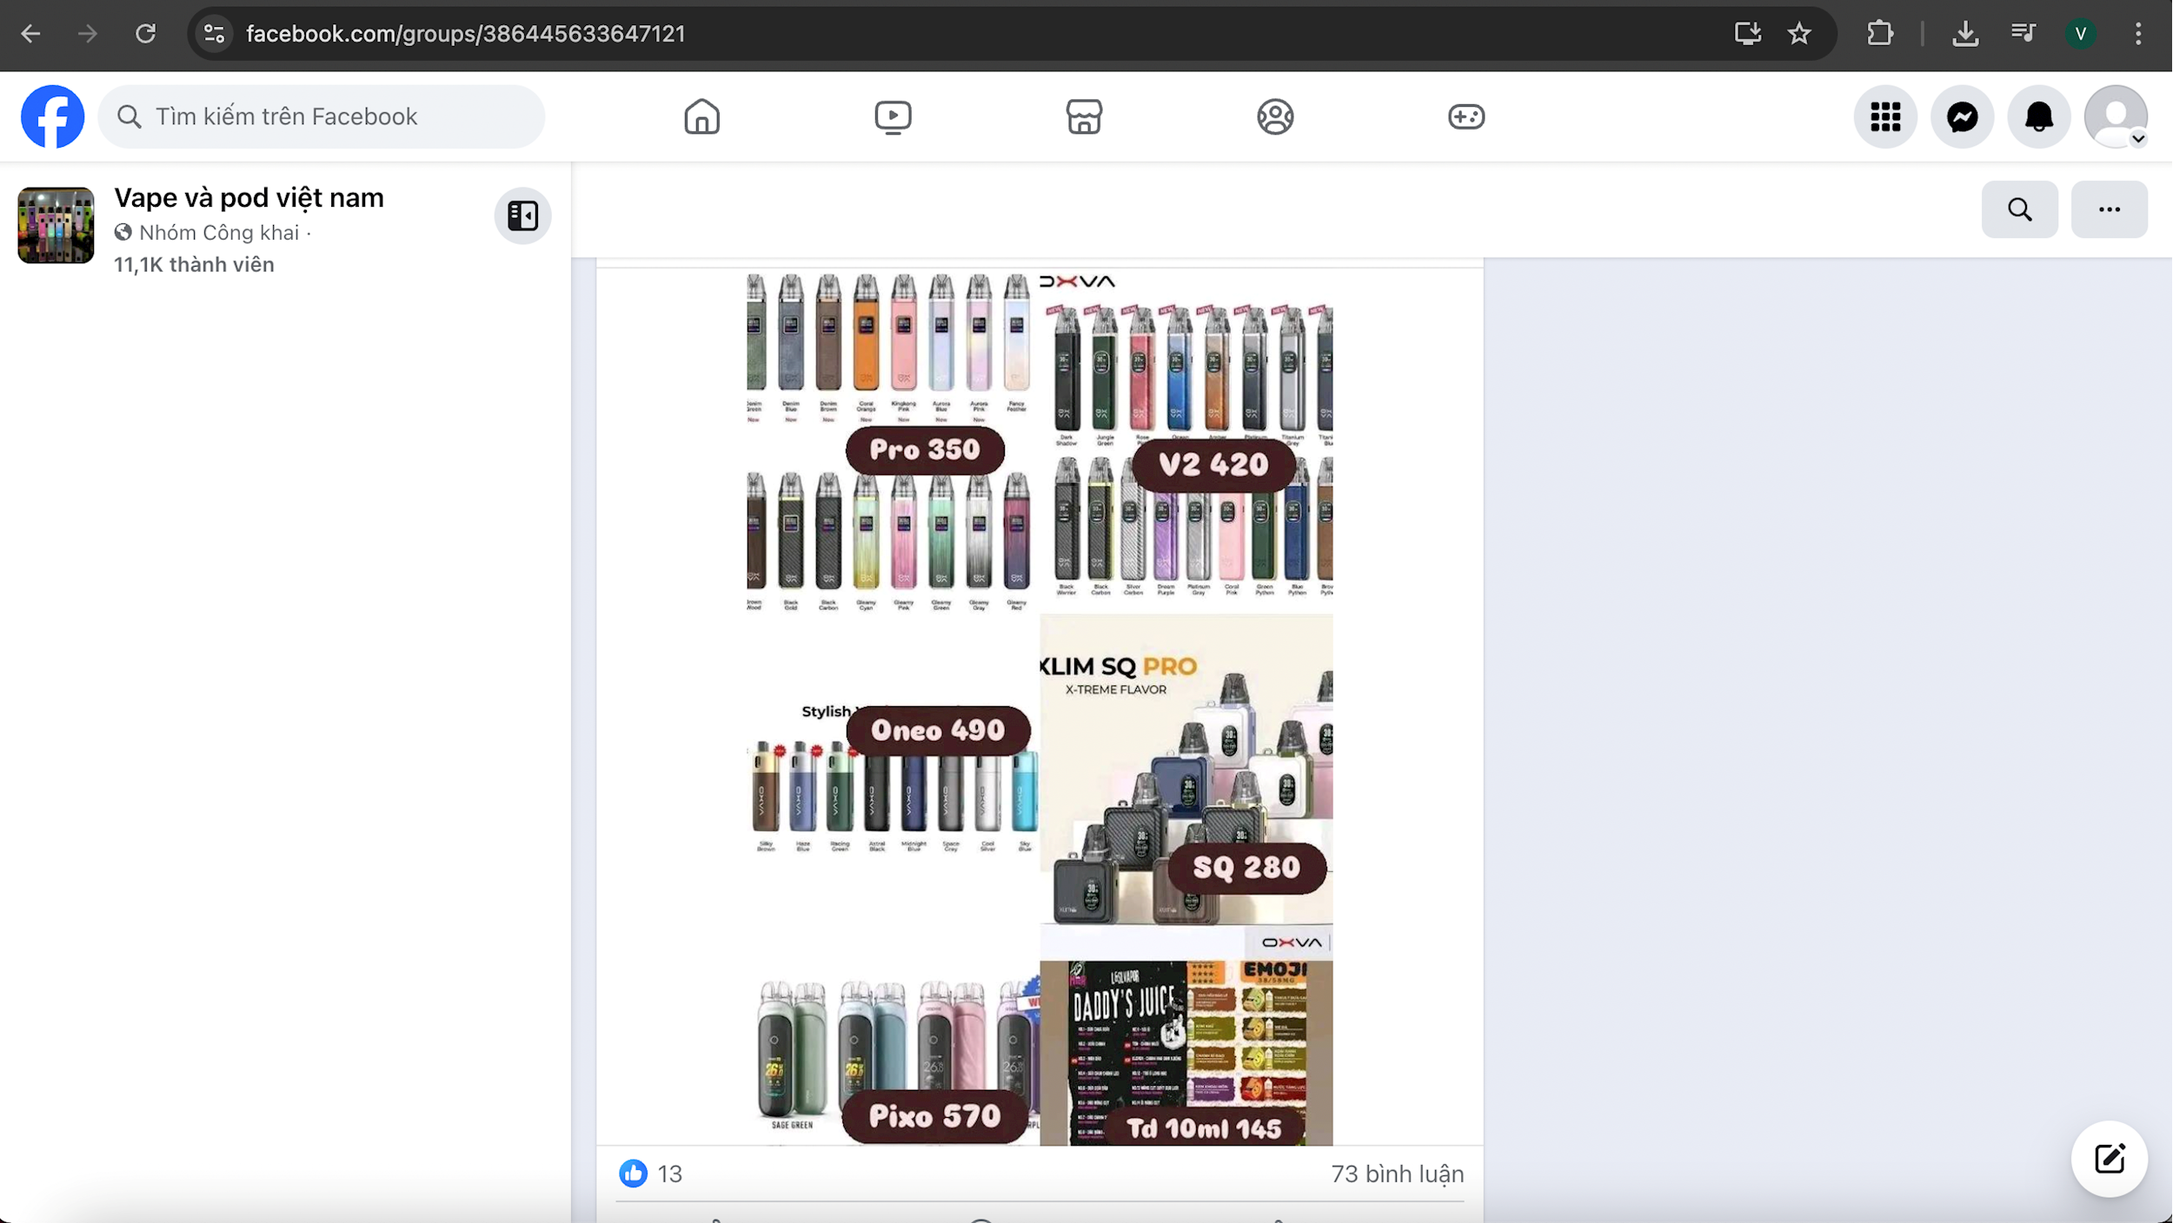Open the Pixo 570 product image

coord(895,1051)
